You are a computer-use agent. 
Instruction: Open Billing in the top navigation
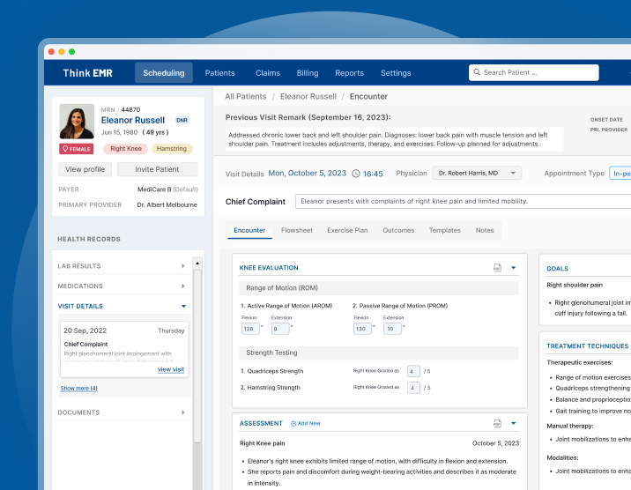click(308, 73)
